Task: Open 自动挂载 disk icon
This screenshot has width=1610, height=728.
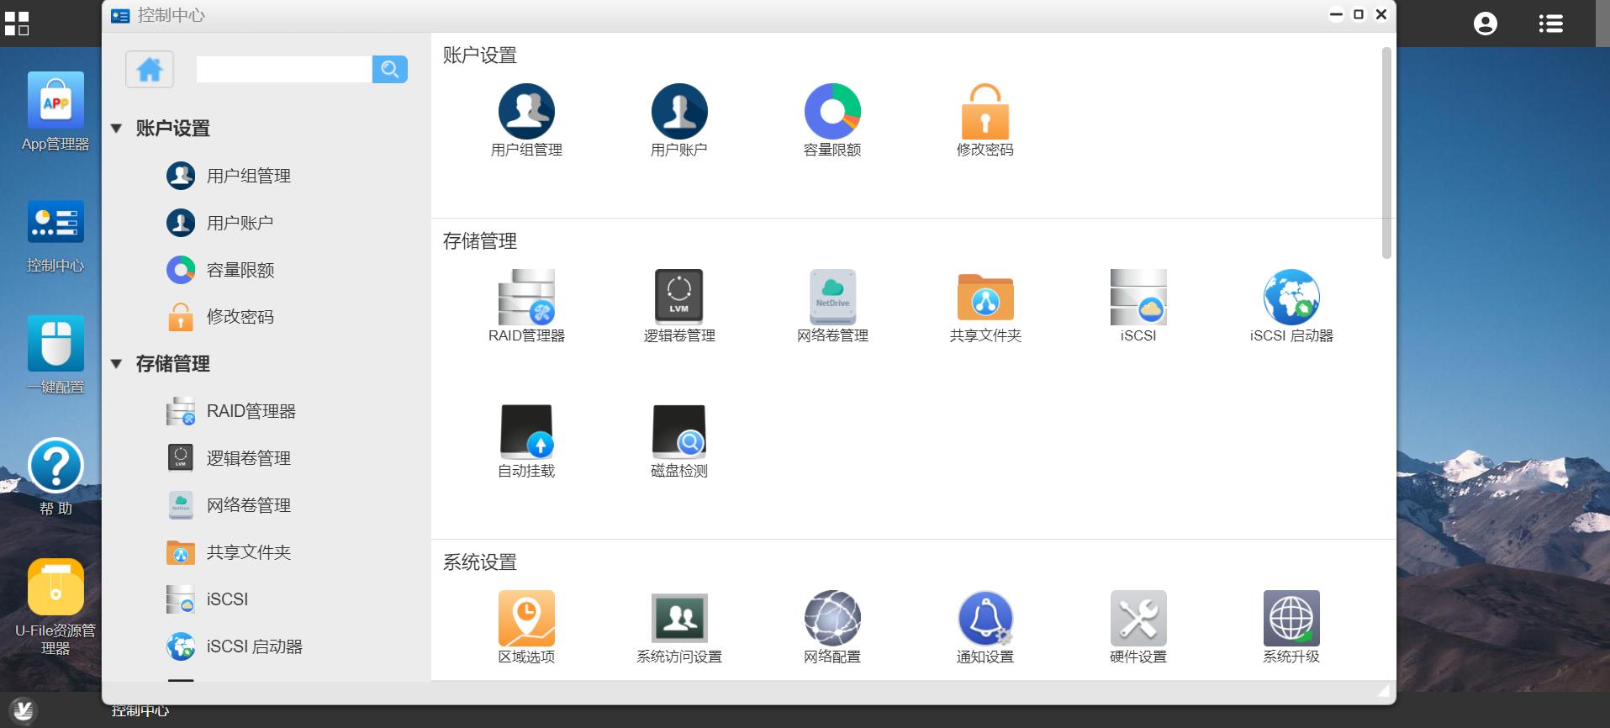Action: coord(526,432)
